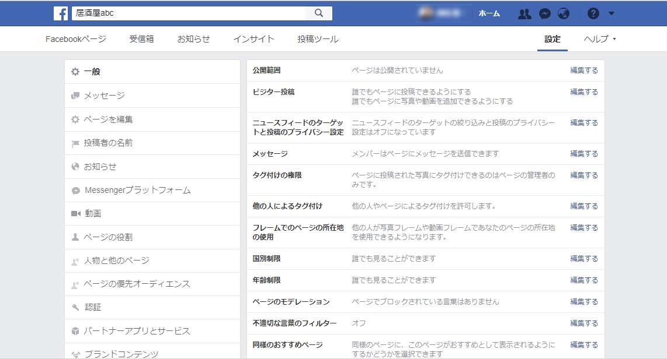The height and width of the screenshot is (359, 667).
Task: Open ページの役割 in the sidebar
Action: [108, 237]
